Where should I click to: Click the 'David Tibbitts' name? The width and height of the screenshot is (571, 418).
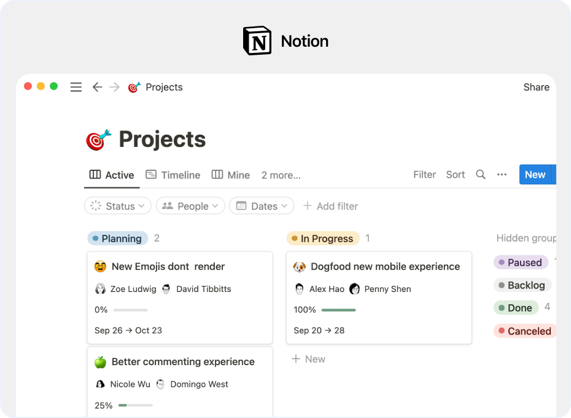(x=204, y=290)
